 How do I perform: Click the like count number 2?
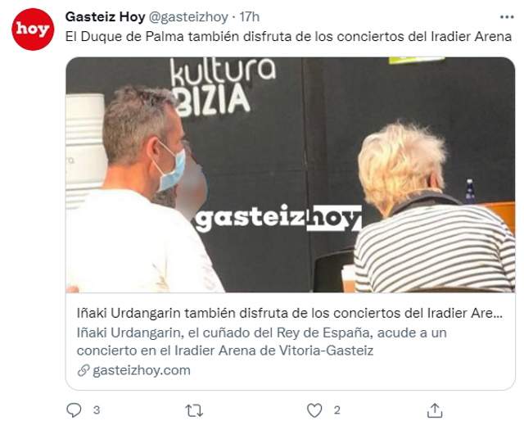[337, 410]
